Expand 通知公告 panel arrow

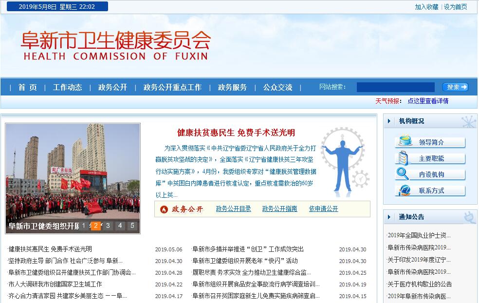click(x=389, y=217)
